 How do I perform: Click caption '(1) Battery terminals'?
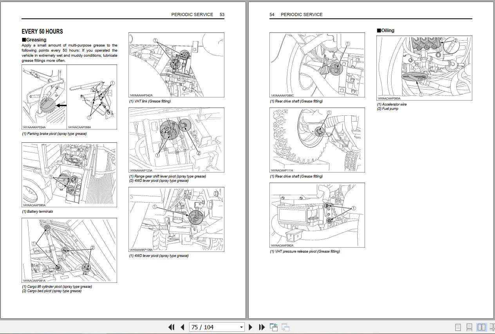click(x=37, y=212)
